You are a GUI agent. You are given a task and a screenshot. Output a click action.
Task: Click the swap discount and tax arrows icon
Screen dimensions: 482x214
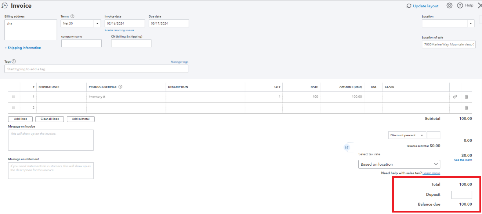(x=347, y=147)
